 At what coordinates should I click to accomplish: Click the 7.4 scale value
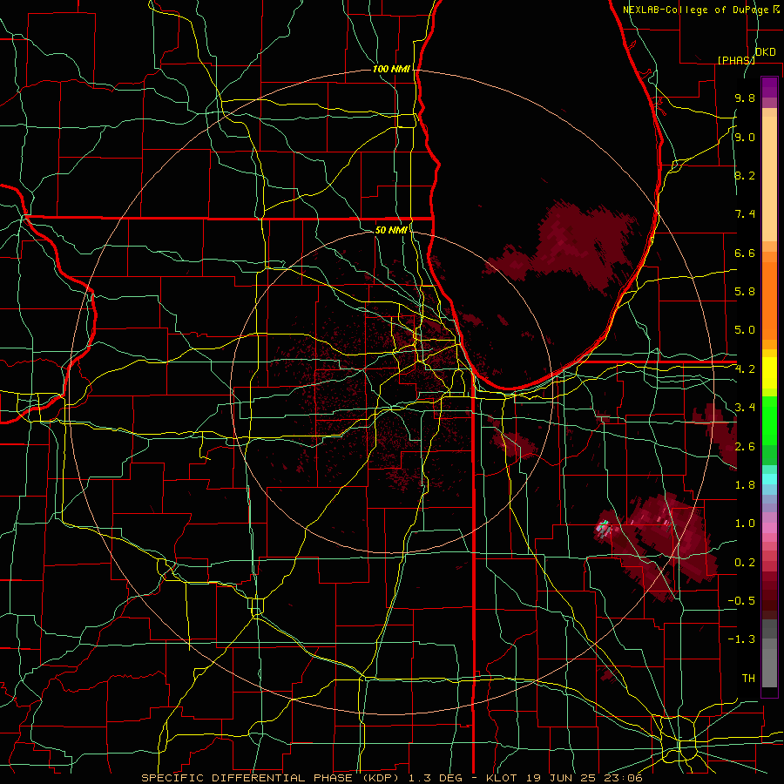745,214
